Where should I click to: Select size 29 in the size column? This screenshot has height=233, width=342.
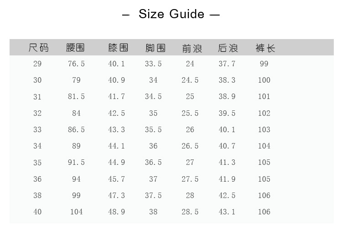point(37,64)
